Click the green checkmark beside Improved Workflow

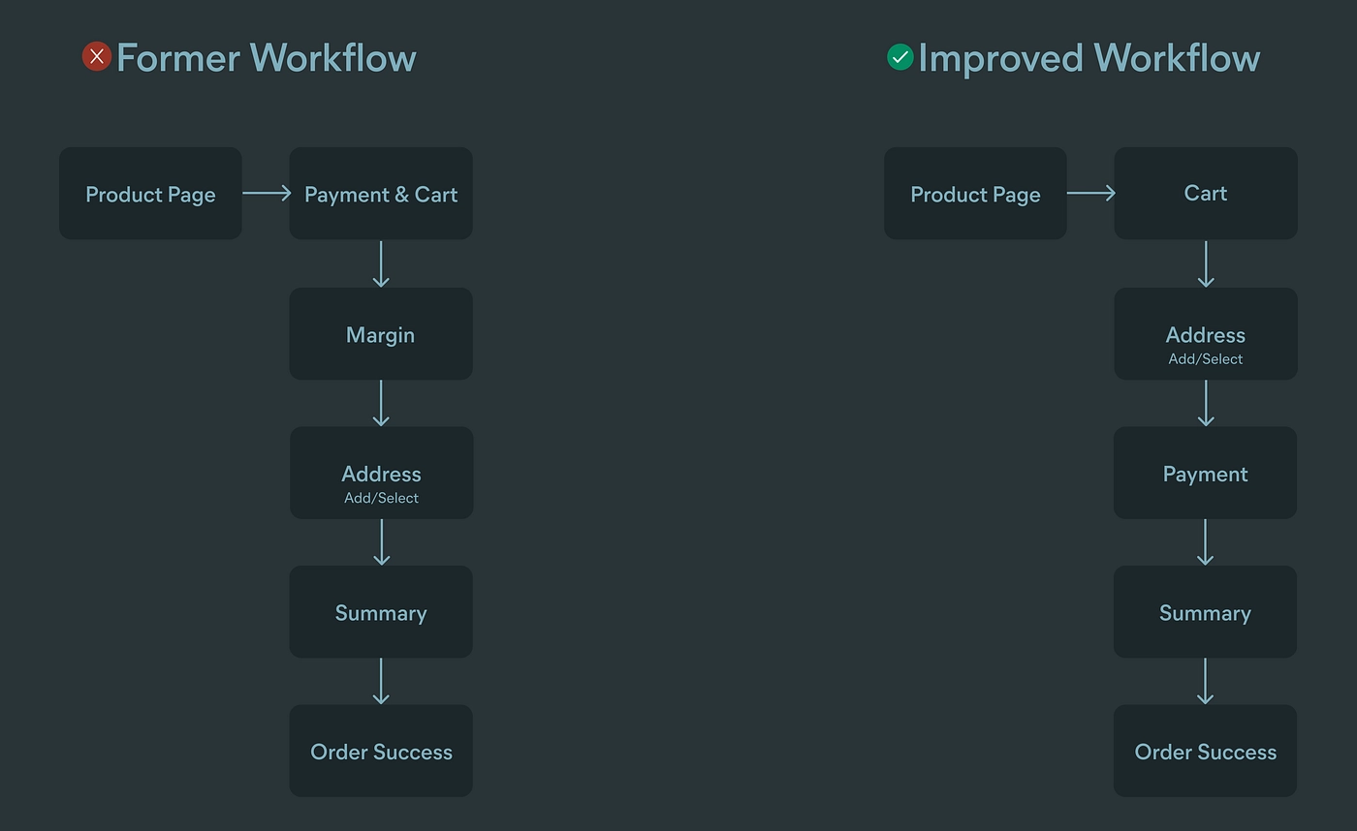[901, 56]
